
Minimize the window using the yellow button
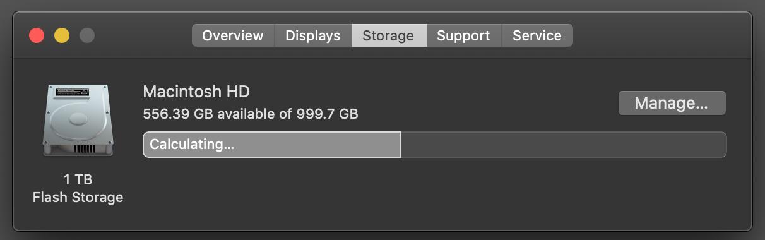click(62, 35)
